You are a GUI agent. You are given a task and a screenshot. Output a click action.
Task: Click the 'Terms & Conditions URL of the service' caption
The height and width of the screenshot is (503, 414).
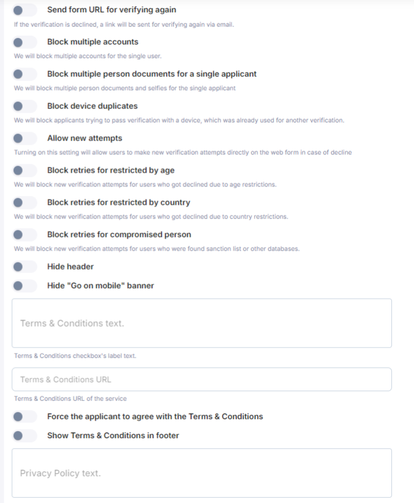pyautogui.click(x=70, y=399)
